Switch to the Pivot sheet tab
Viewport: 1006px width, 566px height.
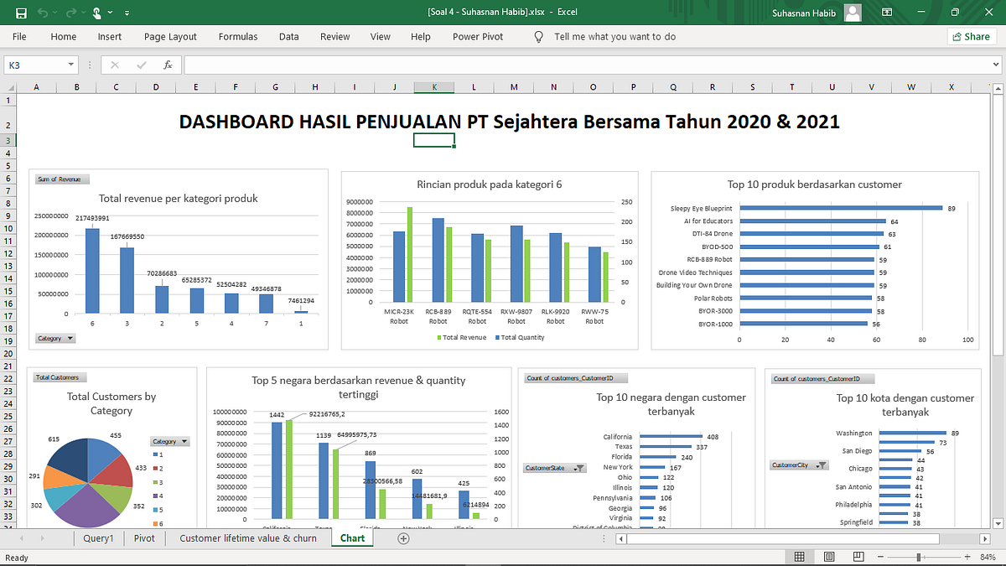pos(144,537)
